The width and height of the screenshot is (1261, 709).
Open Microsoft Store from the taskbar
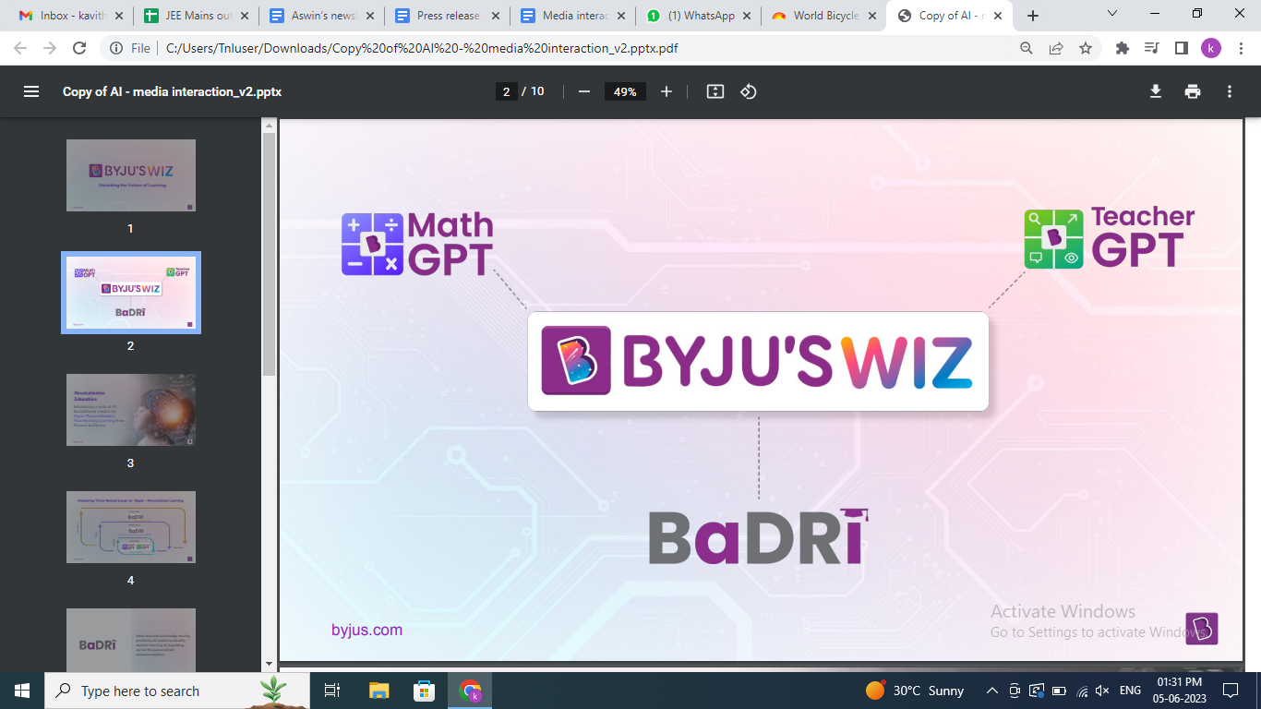(x=424, y=691)
